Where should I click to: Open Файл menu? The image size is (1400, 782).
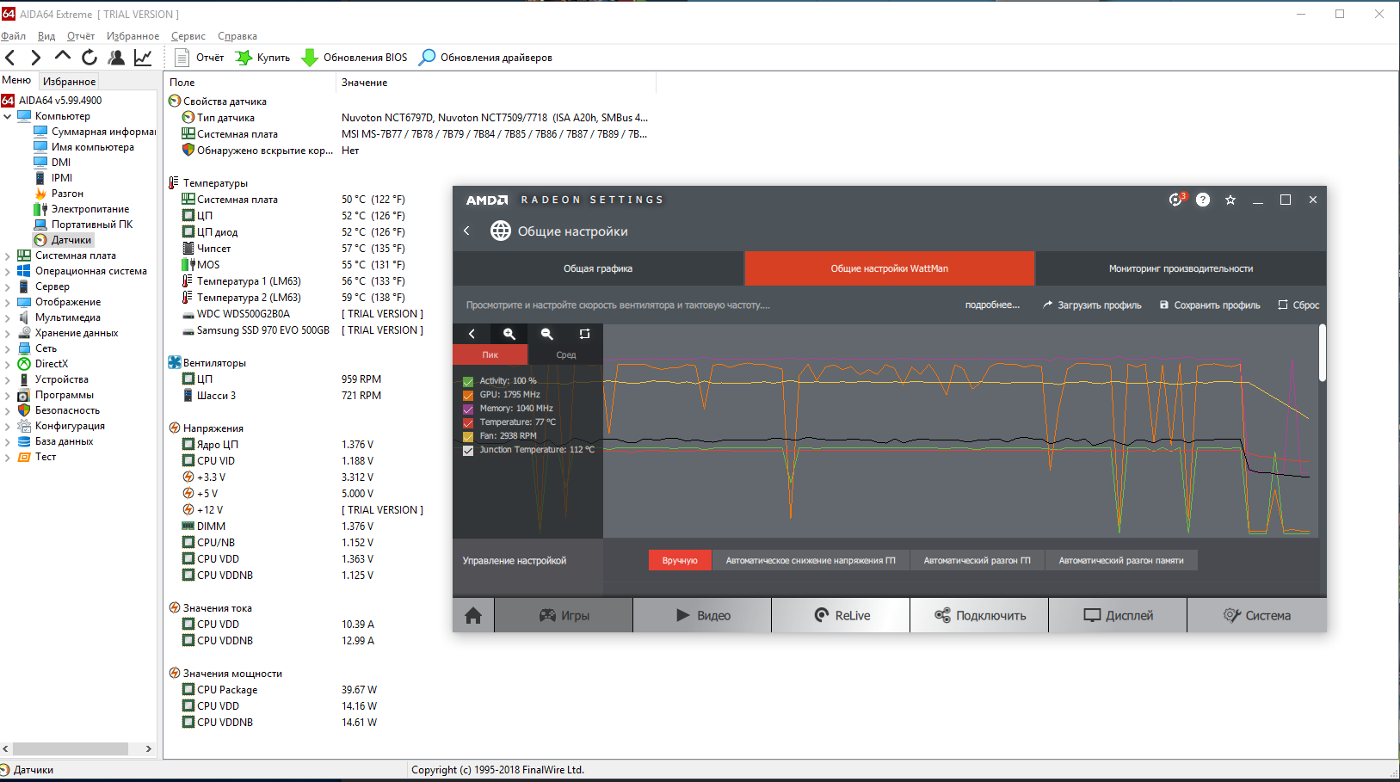pos(13,36)
